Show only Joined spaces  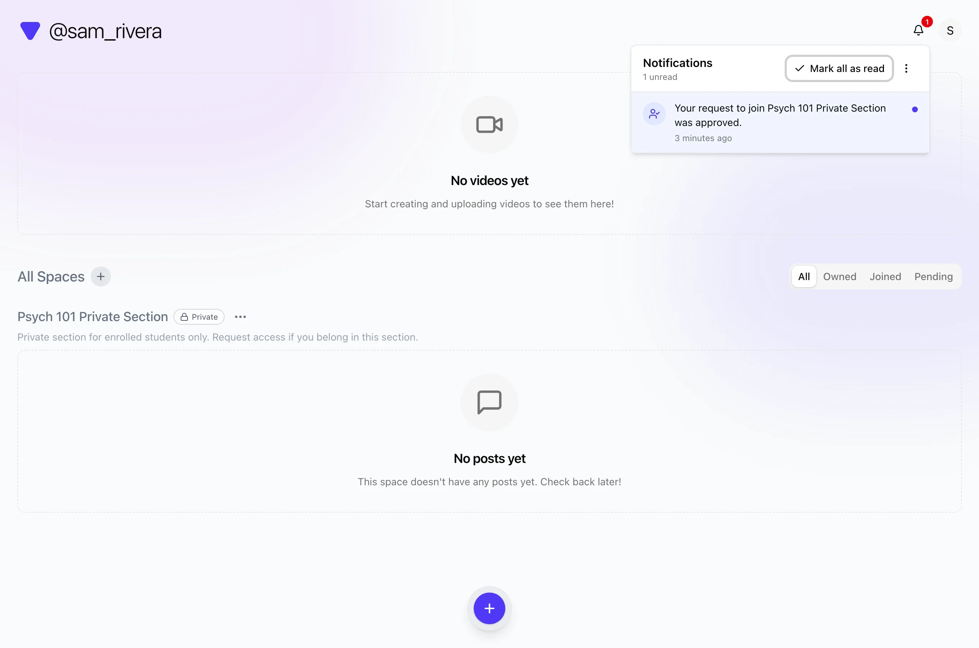pos(885,276)
